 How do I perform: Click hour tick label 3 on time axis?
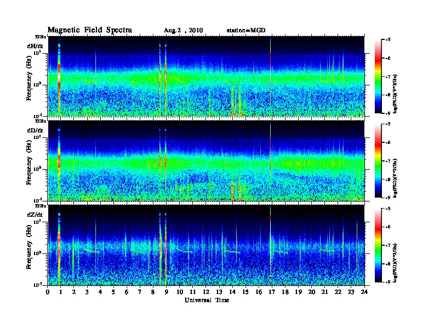coord(88,292)
